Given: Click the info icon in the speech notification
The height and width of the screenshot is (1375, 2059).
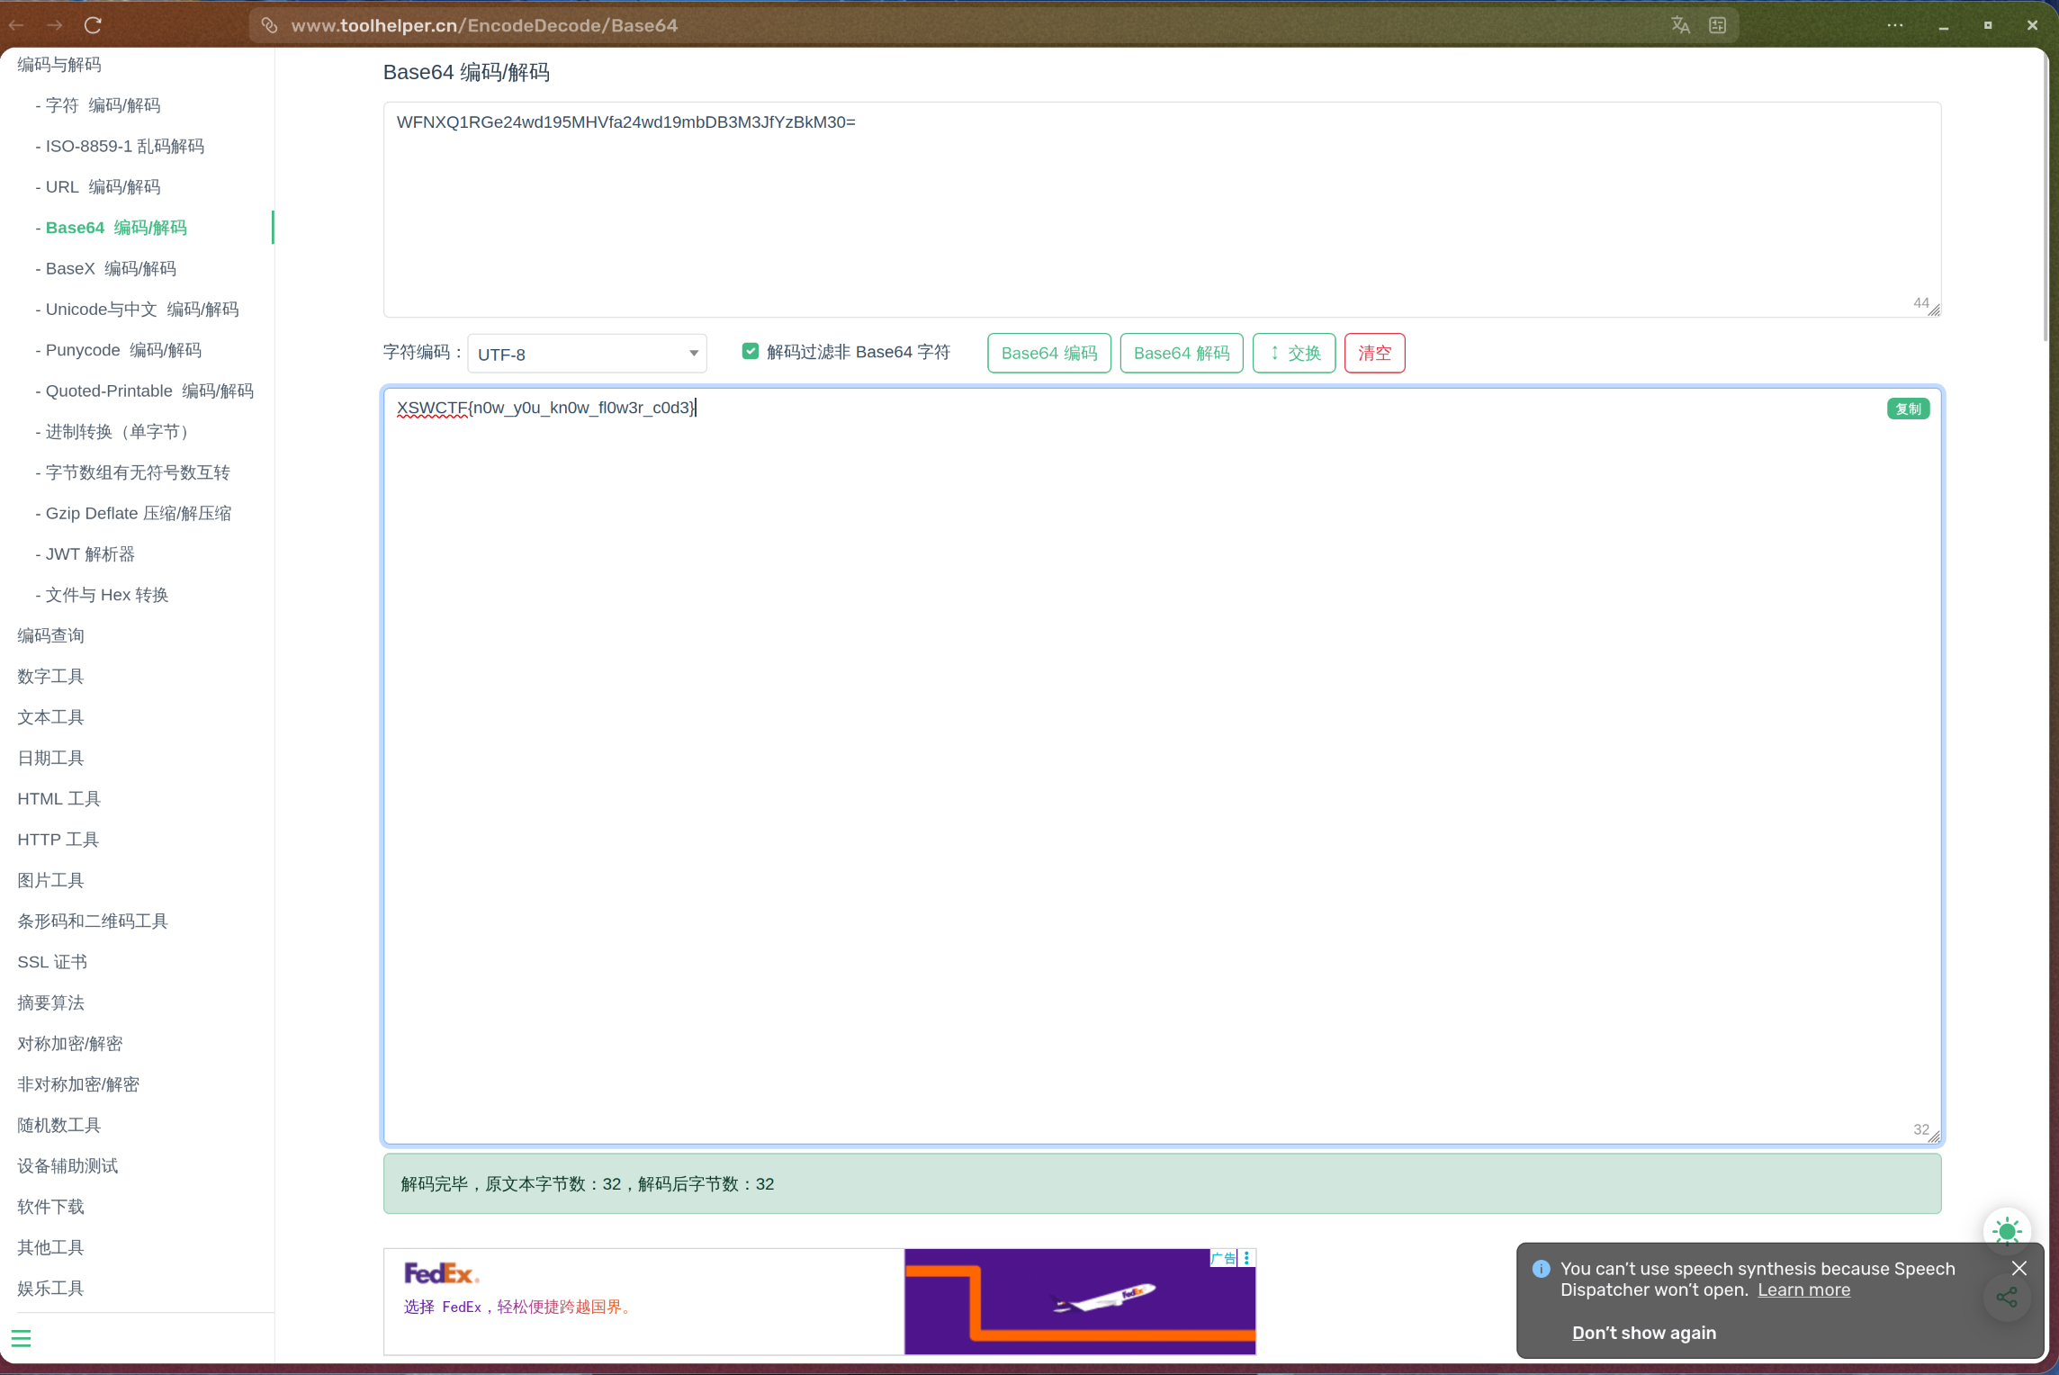Looking at the screenshot, I should 1541,1269.
